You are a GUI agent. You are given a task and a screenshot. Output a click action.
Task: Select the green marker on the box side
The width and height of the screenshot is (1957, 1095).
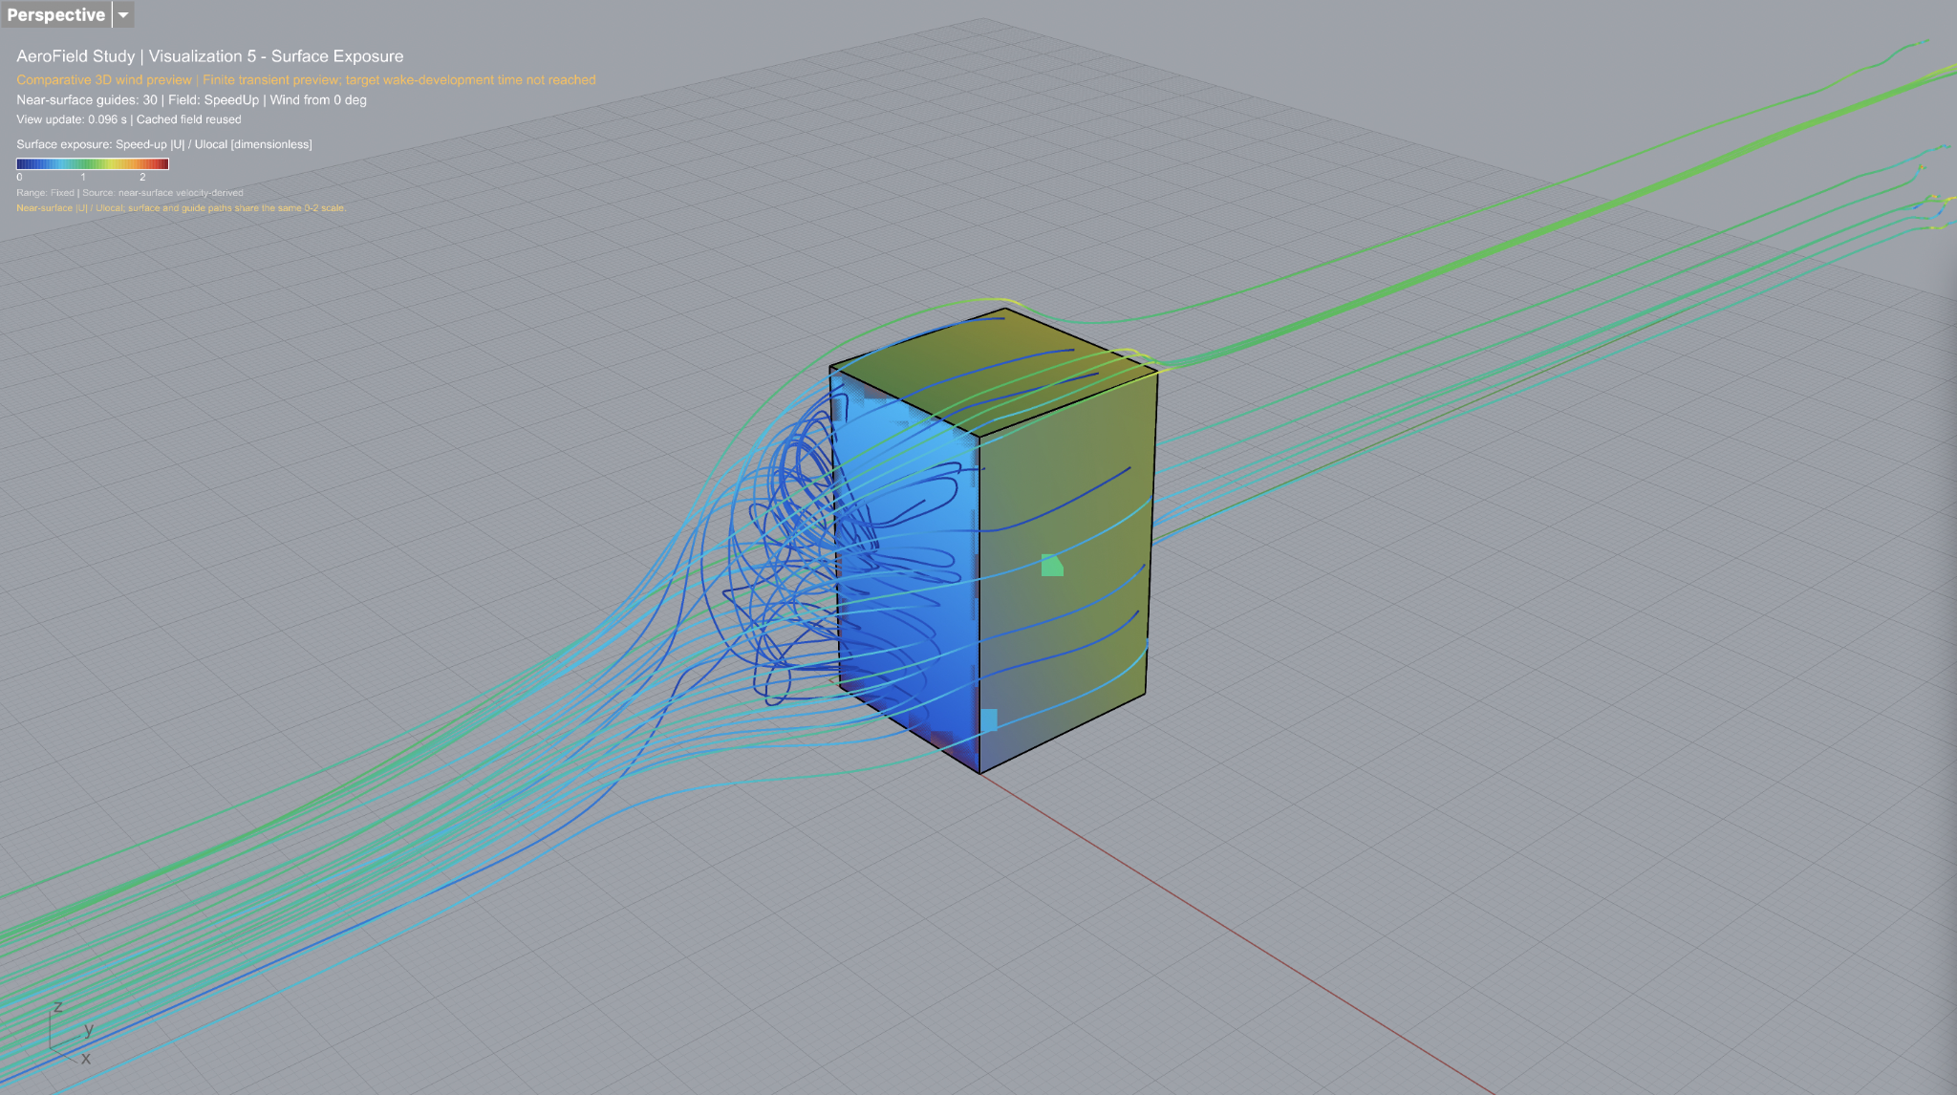coord(1051,566)
